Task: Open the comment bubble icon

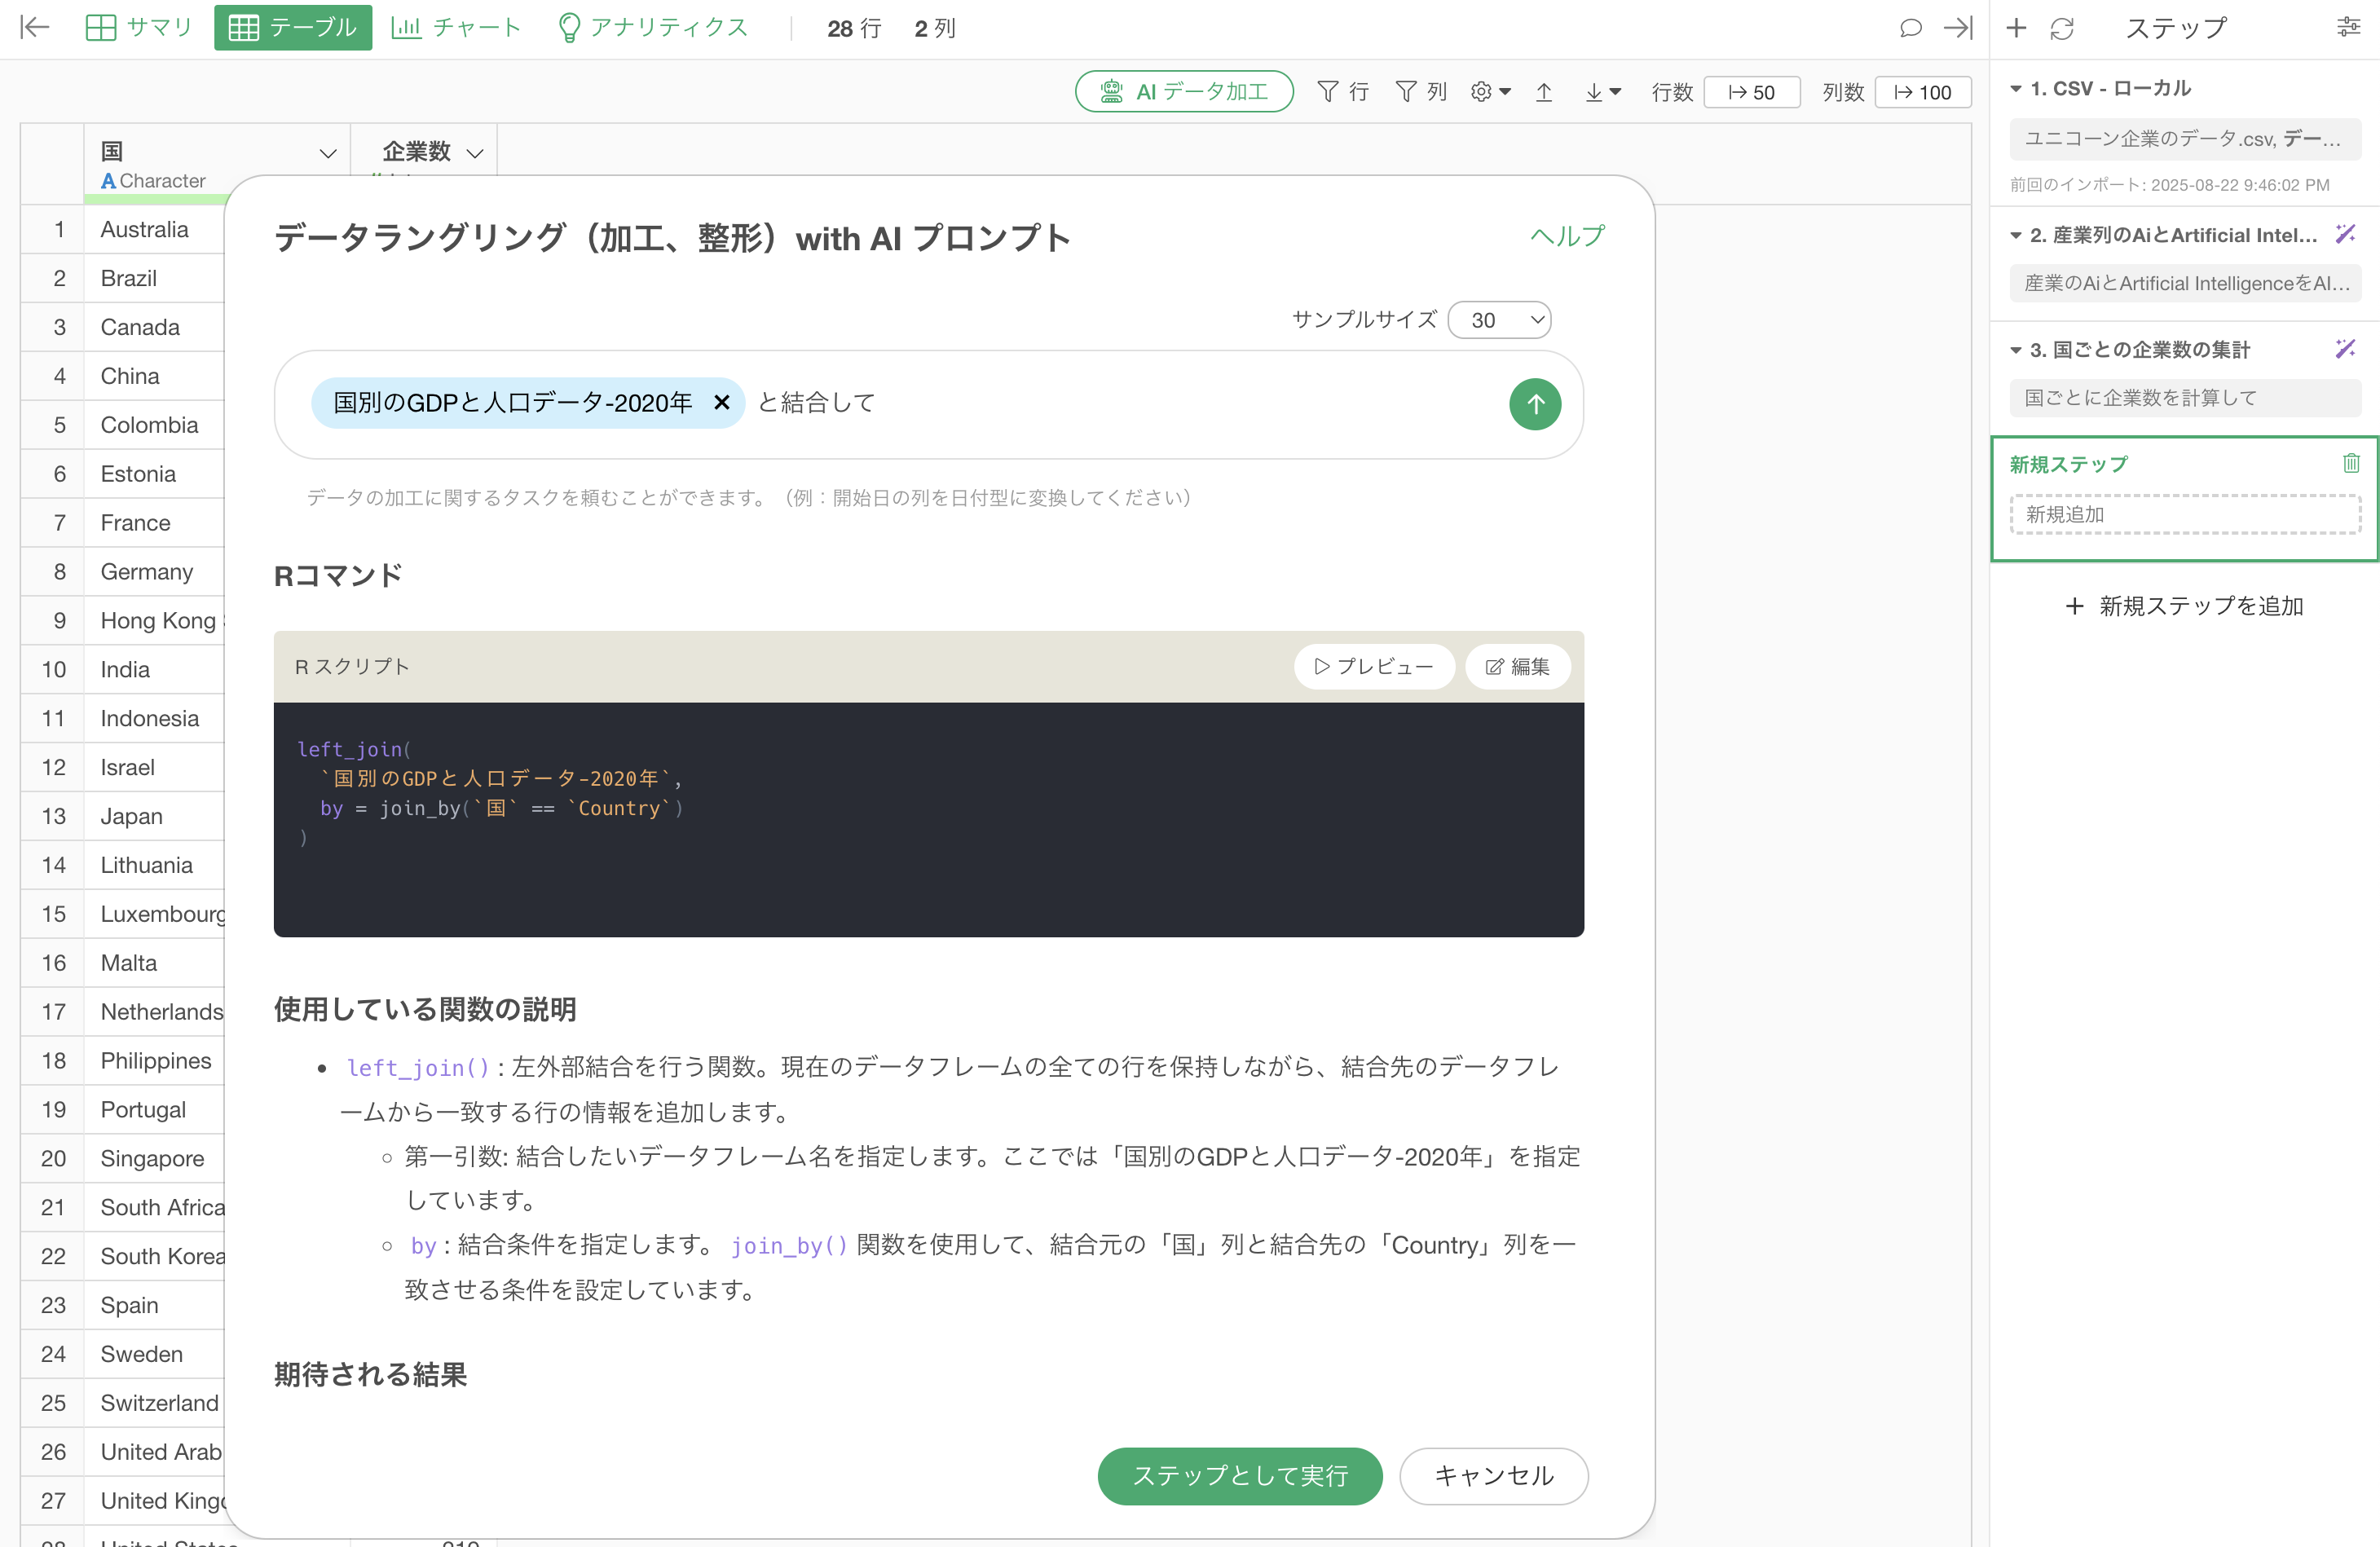Action: pyautogui.click(x=1910, y=27)
